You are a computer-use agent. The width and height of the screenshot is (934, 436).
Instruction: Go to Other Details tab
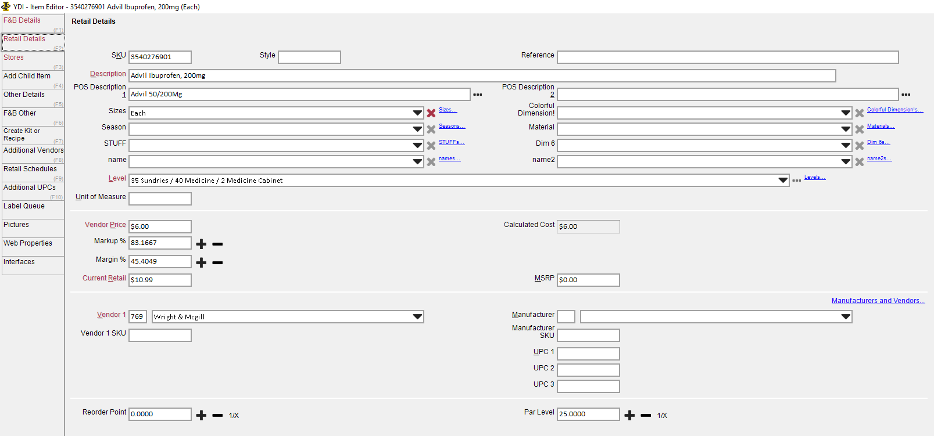point(33,98)
